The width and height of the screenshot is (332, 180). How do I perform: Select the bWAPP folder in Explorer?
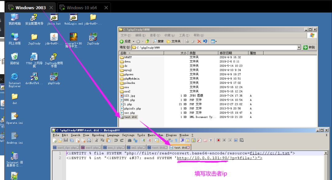click(126, 57)
